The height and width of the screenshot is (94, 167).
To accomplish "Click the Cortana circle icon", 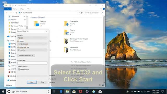I will pos(9,92).
